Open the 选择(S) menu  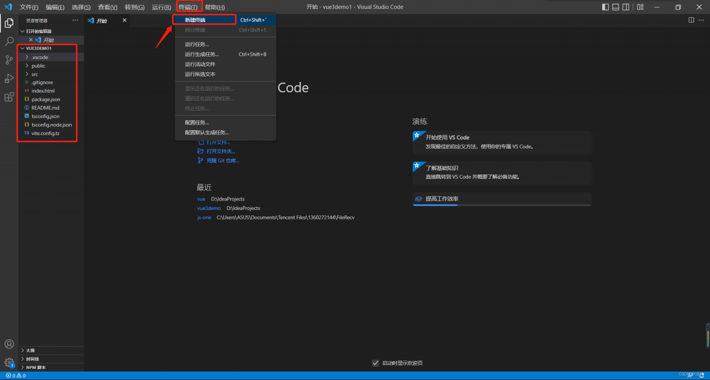[81, 7]
